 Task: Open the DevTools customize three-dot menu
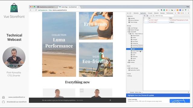tap(186, 13)
